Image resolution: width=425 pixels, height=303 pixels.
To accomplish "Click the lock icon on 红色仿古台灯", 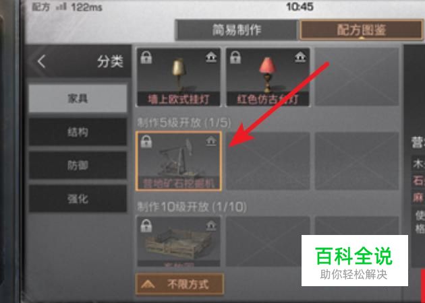I will [x=235, y=57].
